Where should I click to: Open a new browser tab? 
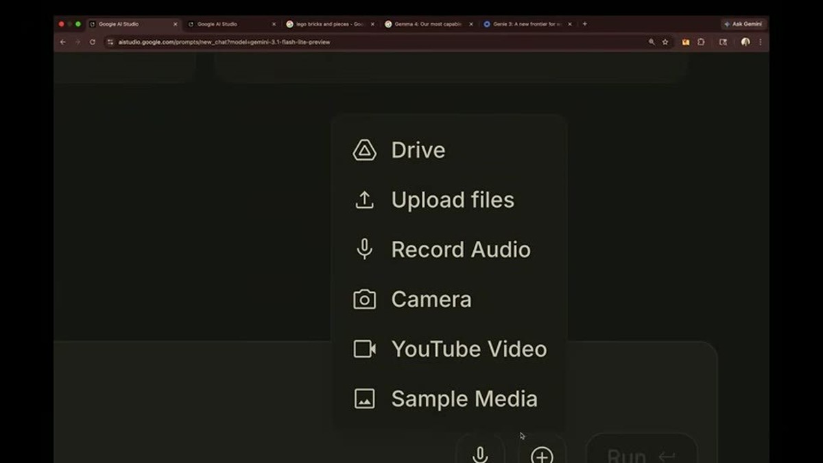pos(584,24)
